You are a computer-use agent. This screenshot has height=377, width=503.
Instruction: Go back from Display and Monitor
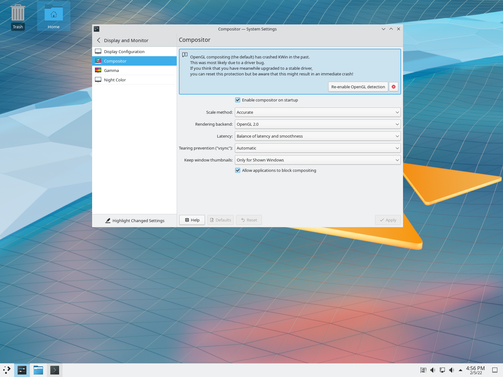[99, 40]
